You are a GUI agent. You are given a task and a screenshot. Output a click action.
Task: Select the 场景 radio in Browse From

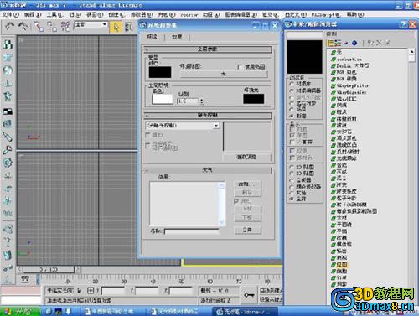[292, 109]
